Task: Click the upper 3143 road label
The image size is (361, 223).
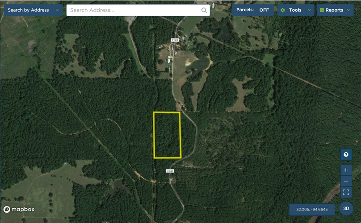Action: point(175,40)
